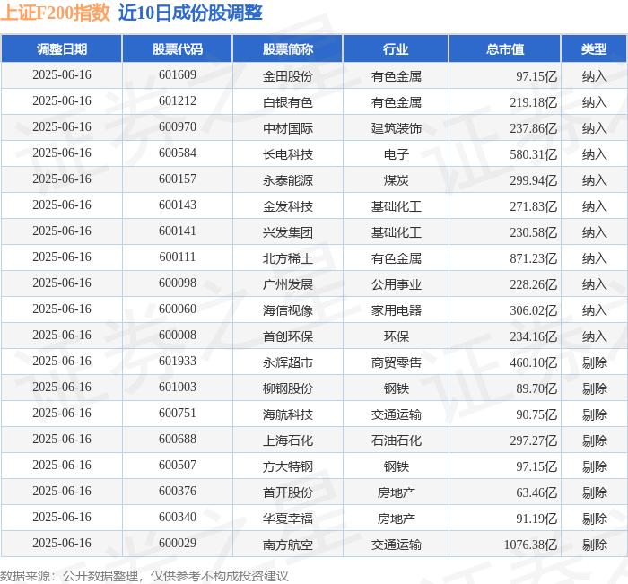Click stock name 海航科技

tap(288, 414)
